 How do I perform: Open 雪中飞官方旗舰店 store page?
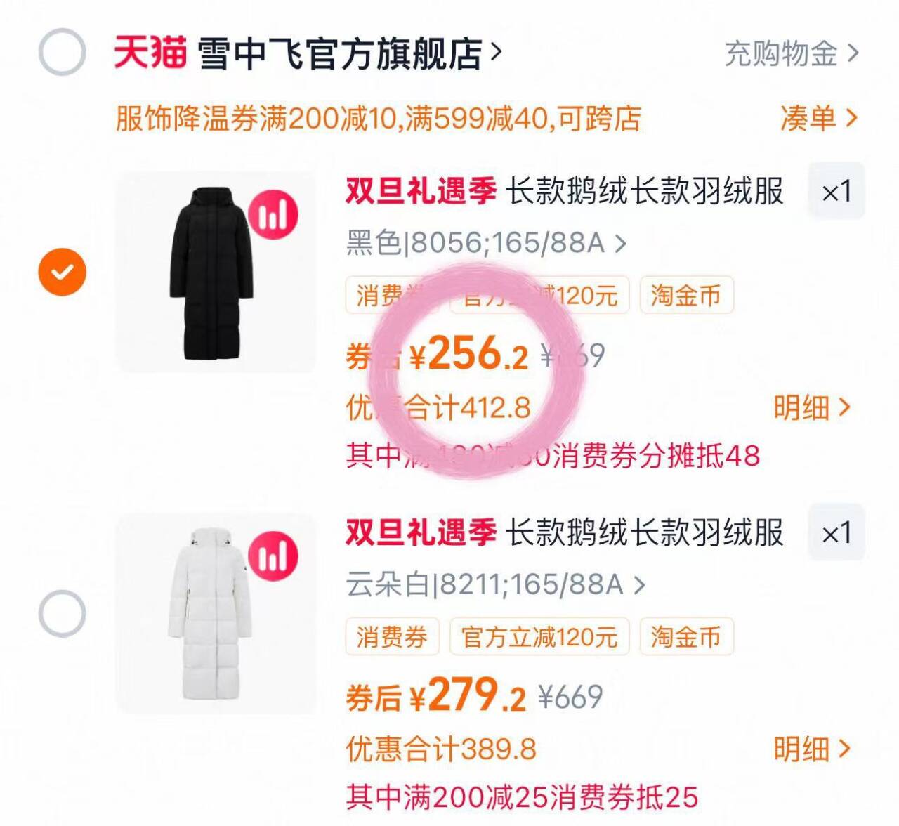click(350, 53)
